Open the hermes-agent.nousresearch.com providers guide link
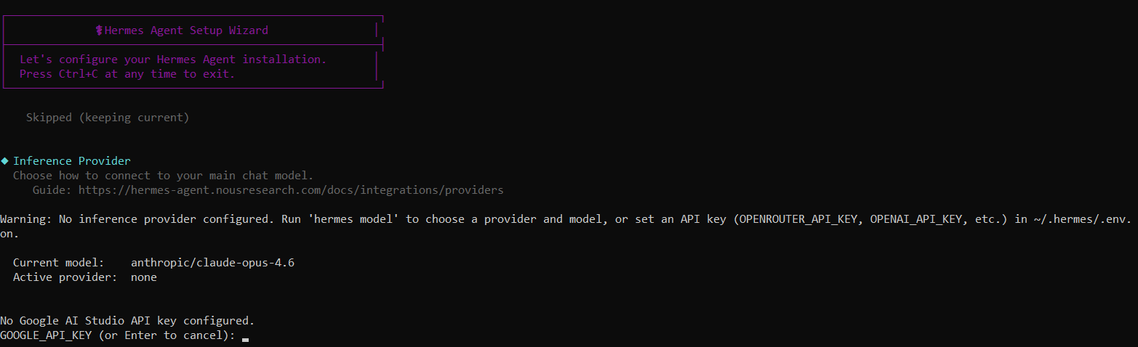Image resolution: width=1138 pixels, height=347 pixels. [290, 190]
